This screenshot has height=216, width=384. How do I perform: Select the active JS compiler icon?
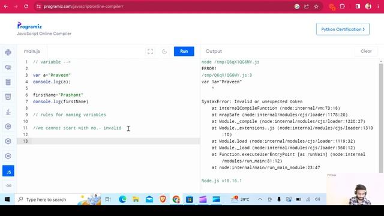(8, 171)
